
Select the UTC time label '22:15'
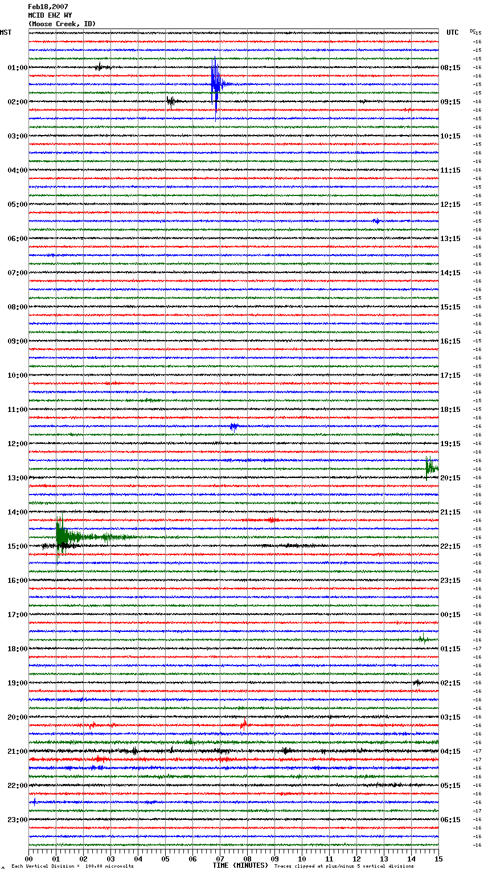[450, 546]
